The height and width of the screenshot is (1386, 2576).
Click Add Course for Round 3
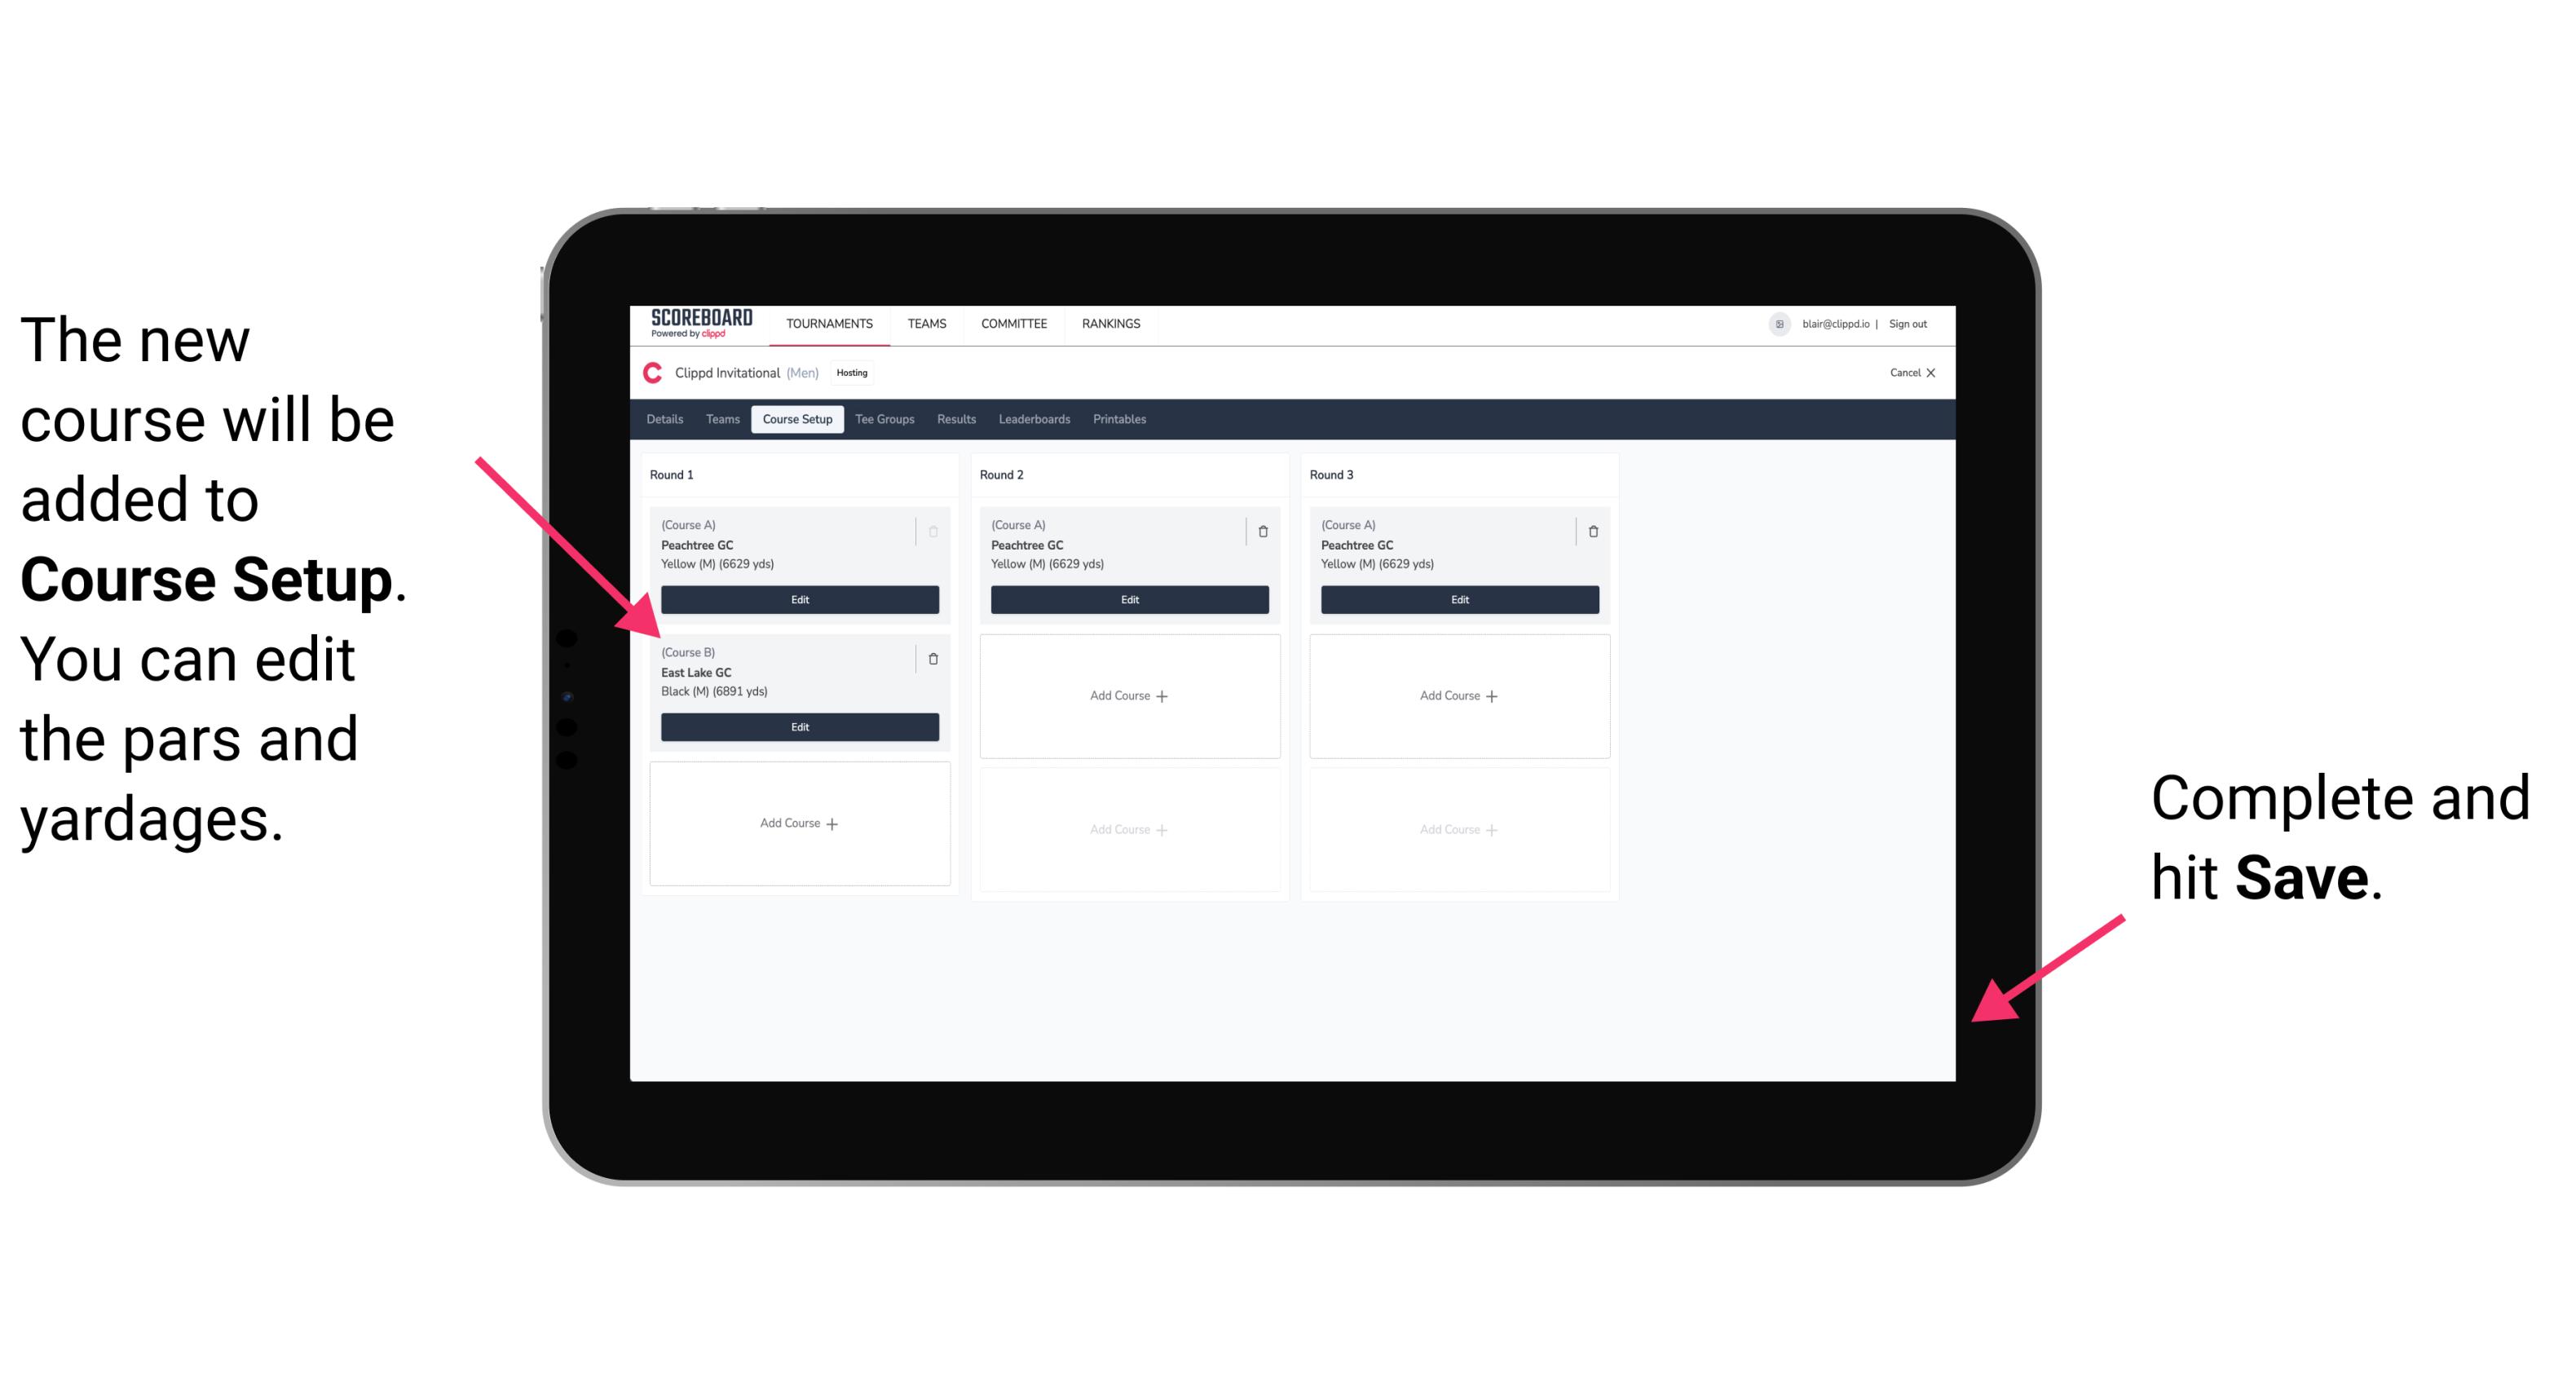1457,693
